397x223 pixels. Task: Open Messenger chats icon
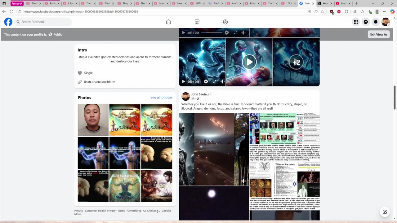(x=366, y=22)
